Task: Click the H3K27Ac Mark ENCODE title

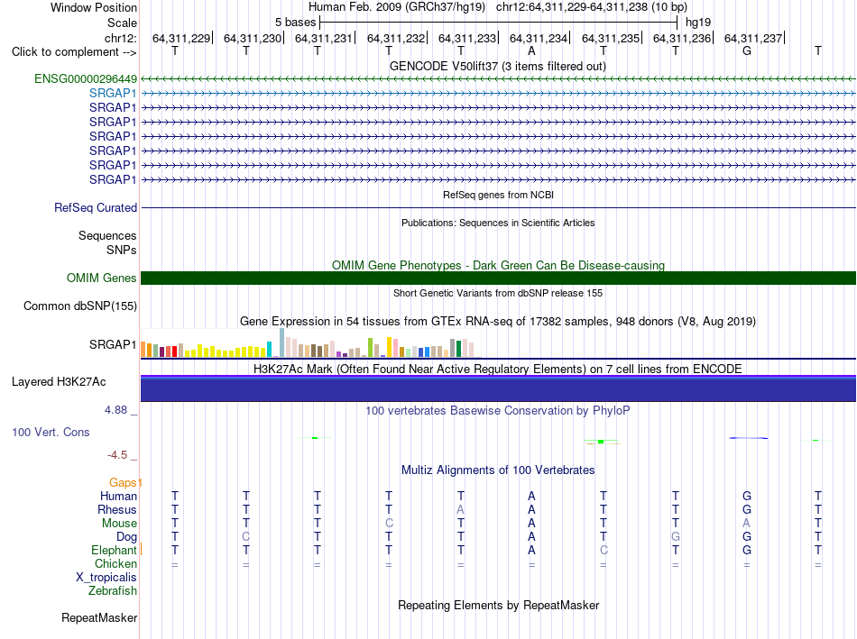Action: [498, 369]
